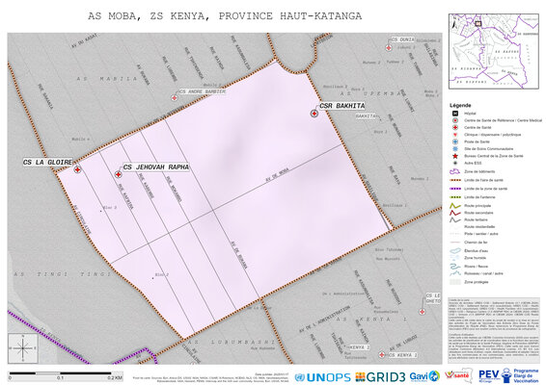Click the Centre de Santé de Référence legend symbol
Image resolution: width=546 pixels, height=385 pixels.
pyautogui.click(x=454, y=120)
